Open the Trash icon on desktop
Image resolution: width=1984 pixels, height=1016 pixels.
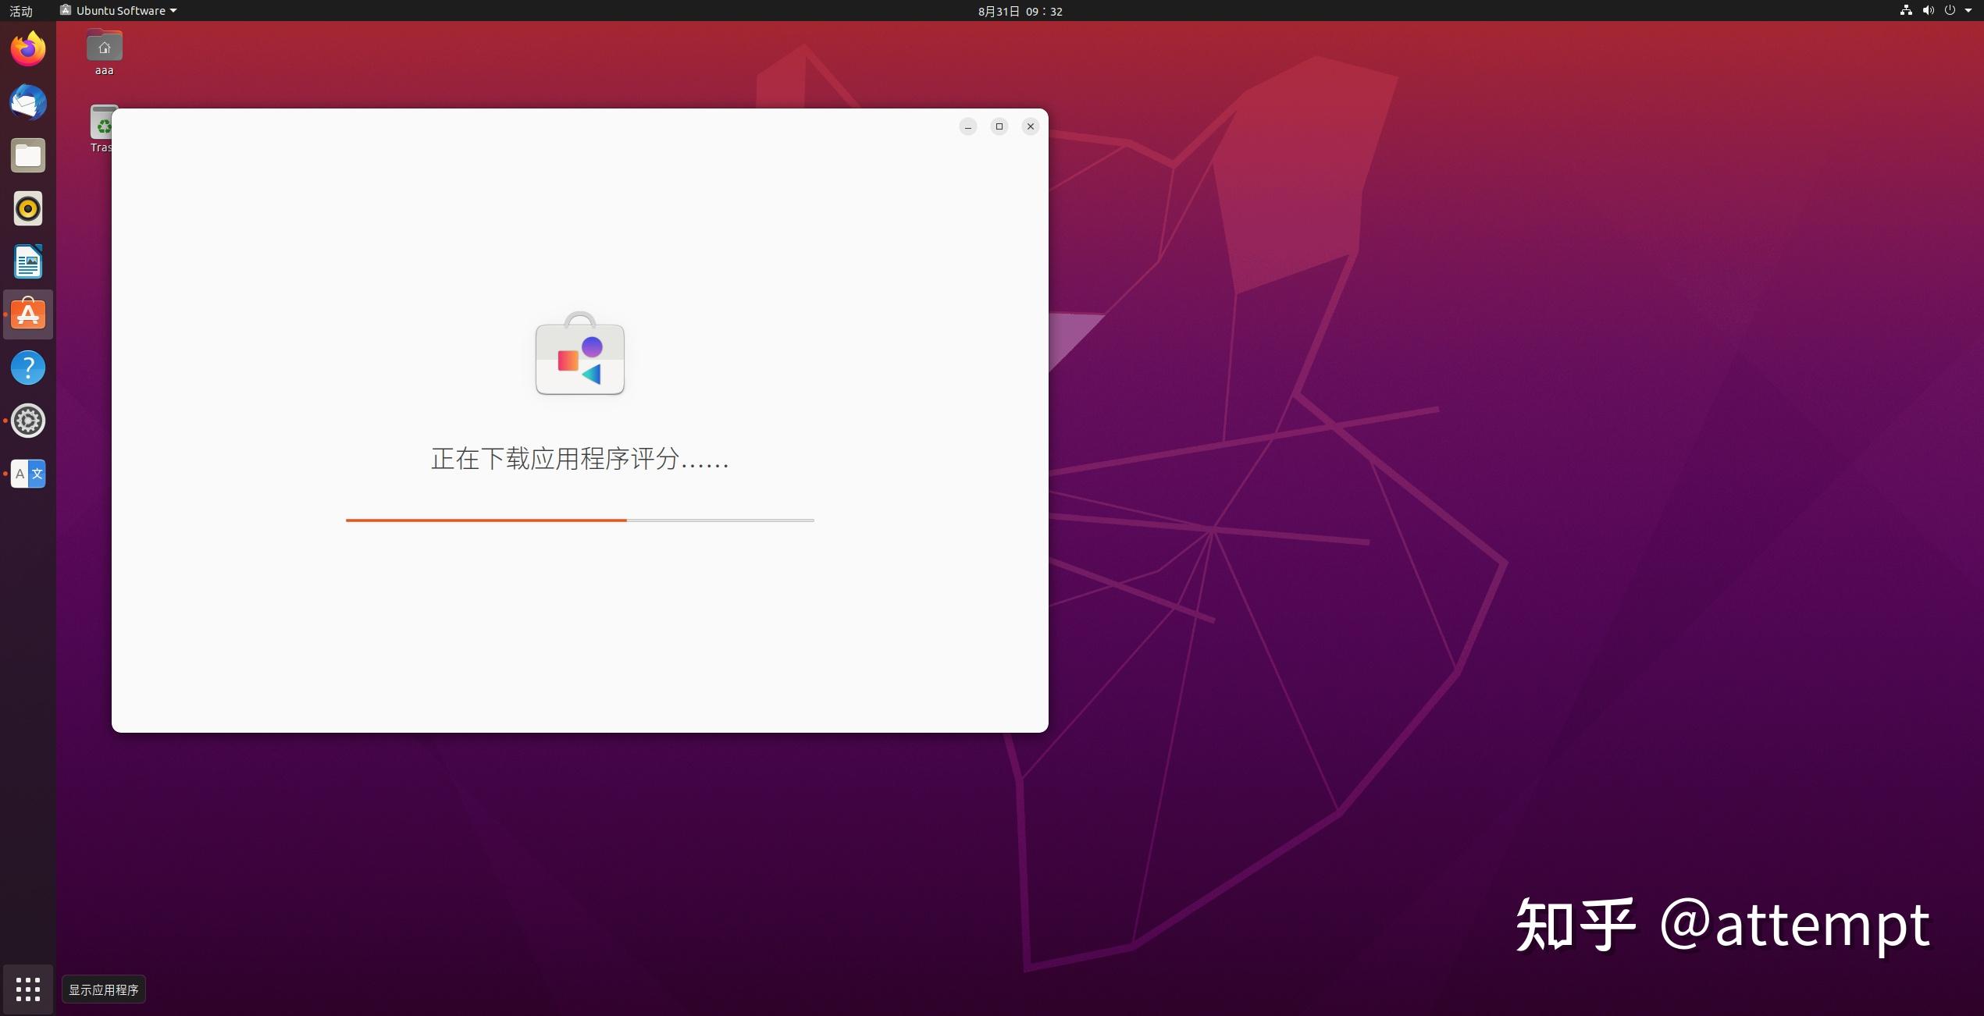[x=101, y=129]
